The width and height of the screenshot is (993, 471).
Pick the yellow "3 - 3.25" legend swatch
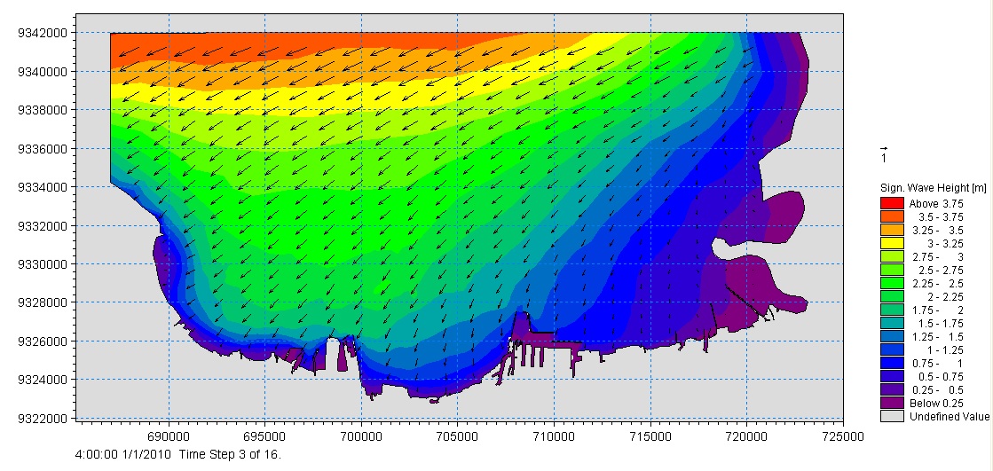(x=888, y=242)
